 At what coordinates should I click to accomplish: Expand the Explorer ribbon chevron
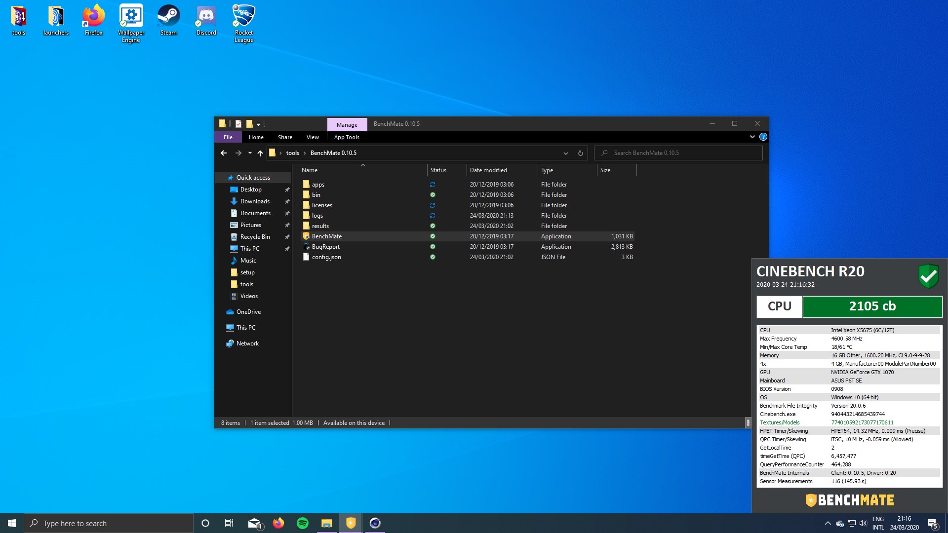[x=752, y=137]
